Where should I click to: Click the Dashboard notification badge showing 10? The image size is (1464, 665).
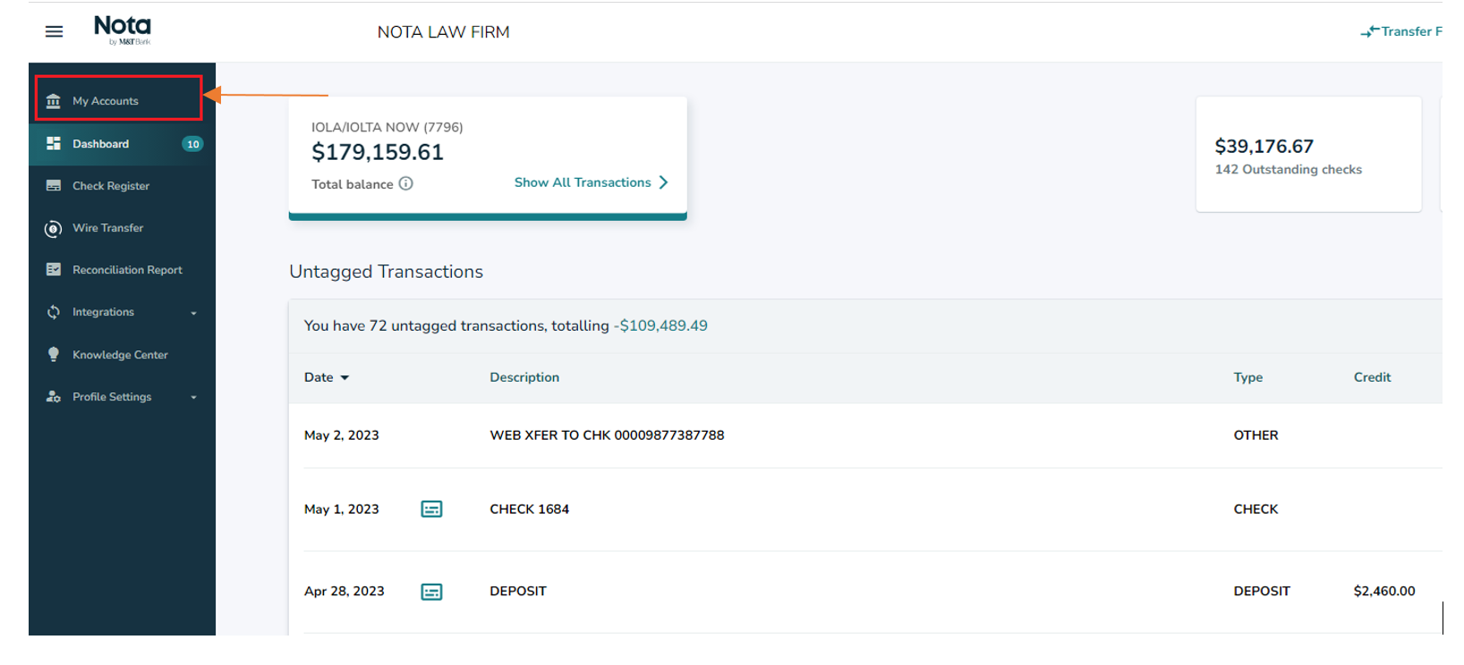tap(192, 144)
